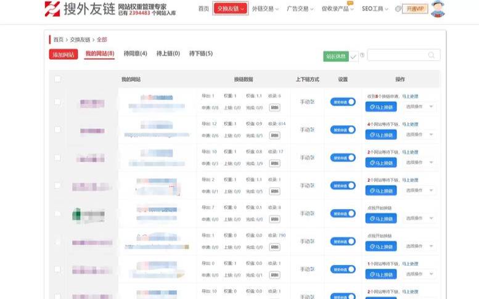Click 刷新 icon in the 导出: 2 row
479x299 pixels.
pos(274,191)
